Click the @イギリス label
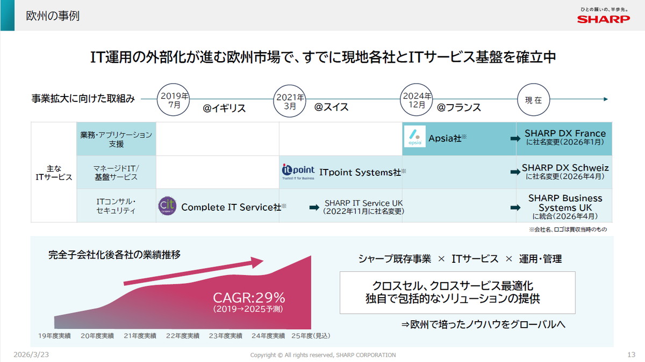 [x=224, y=108]
